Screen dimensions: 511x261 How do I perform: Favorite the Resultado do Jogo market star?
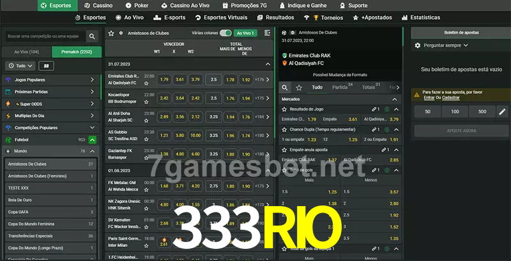pos(284,109)
